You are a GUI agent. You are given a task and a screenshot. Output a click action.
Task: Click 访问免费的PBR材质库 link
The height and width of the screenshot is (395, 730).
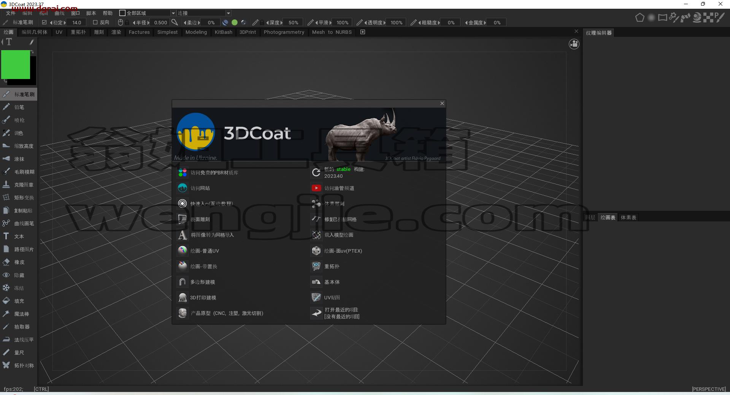pos(214,173)
